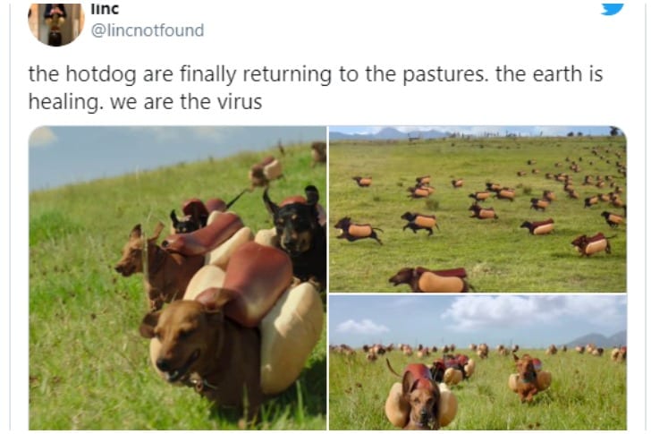Click the closest dog at bottom of herd photo
Screen dimensions: 651x434
point(430,279)
